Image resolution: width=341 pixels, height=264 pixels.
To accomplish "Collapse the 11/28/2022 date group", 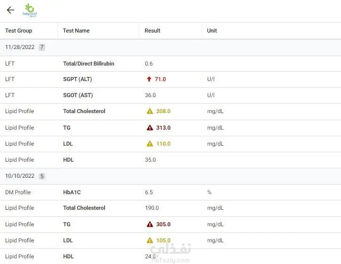I will pos(170,47).
